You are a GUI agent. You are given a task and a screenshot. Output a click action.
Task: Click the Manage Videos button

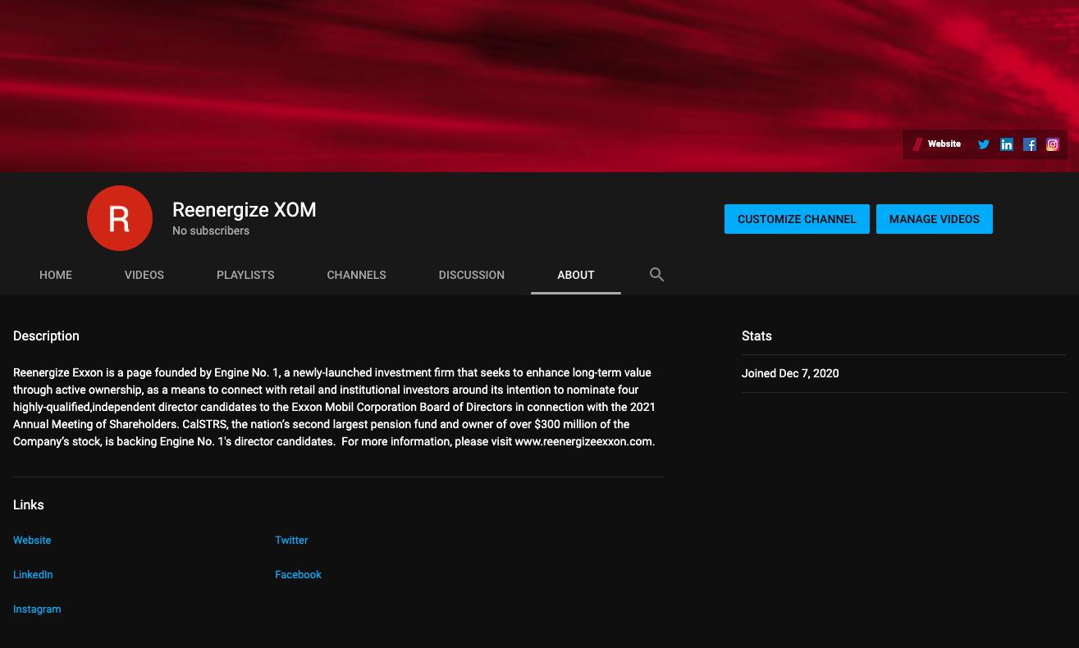[934, 219]
